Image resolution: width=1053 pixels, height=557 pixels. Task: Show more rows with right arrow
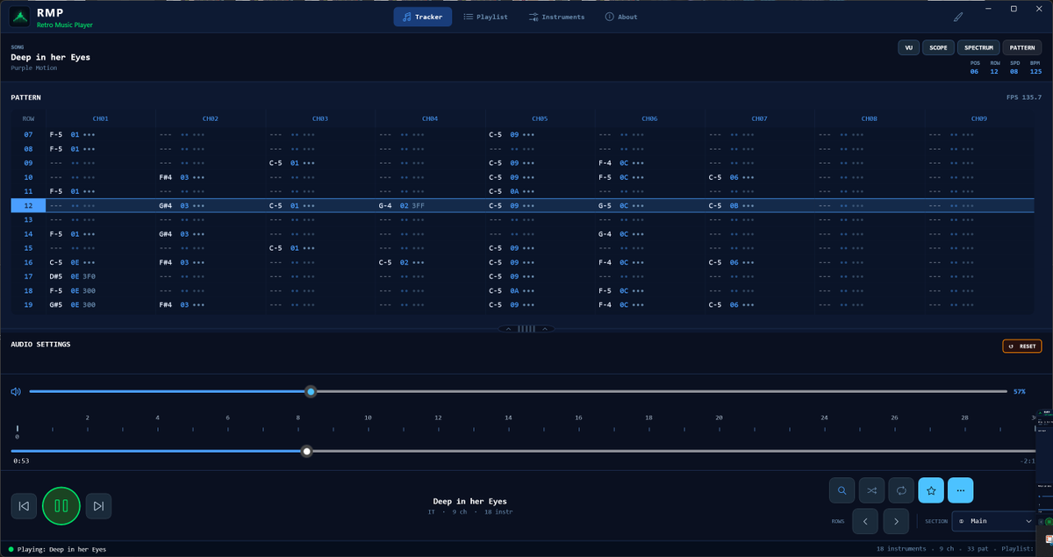click(x=896, y=521)
